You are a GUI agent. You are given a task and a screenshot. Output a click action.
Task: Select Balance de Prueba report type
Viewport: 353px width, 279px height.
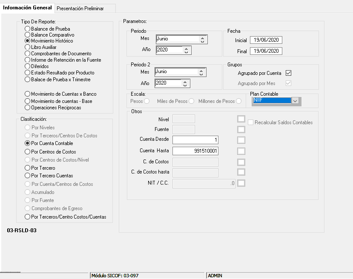(x=28, y=29)
